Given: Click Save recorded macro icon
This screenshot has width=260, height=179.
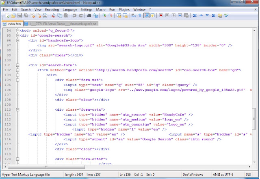Looking at the screenshot, I should (x=186, y=15).
